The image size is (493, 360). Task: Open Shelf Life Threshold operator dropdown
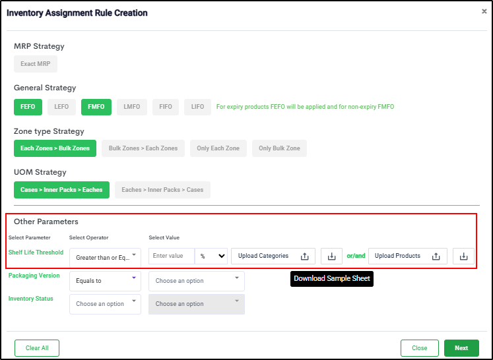[105, 257]
